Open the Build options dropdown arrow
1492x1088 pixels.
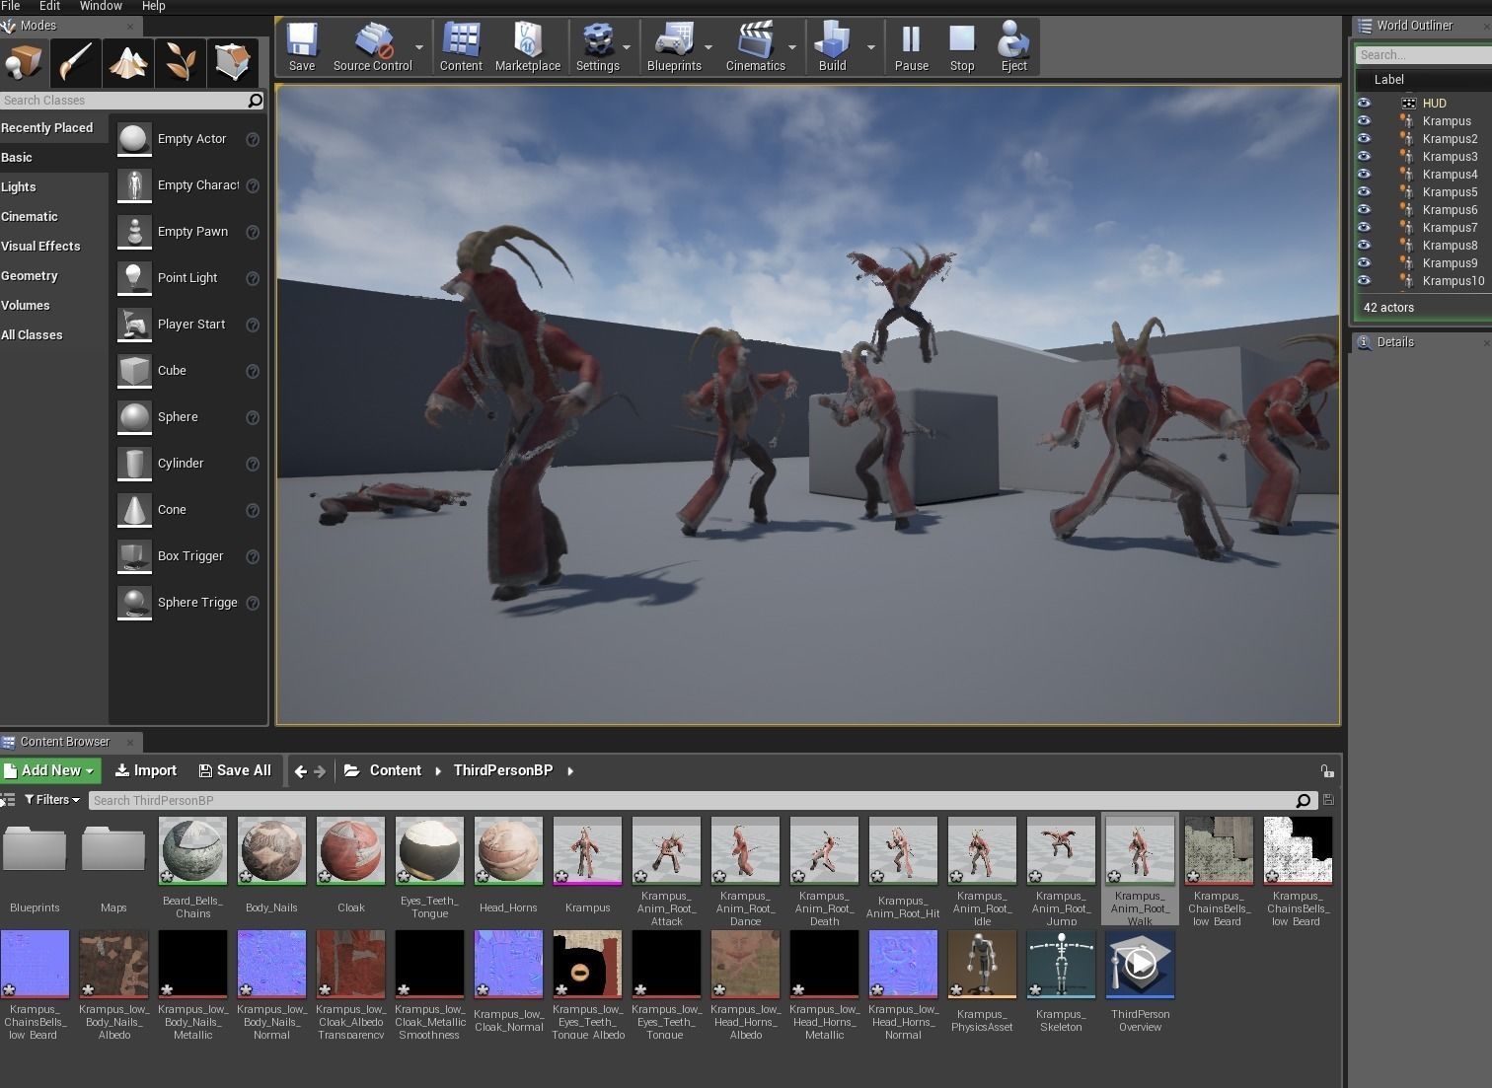[870, 46]
